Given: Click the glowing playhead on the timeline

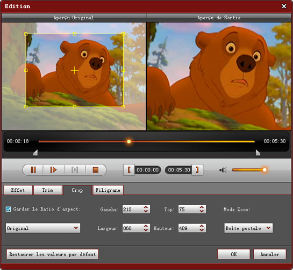Looking at the screenshot, I should pyautogui.click(x=128, y=141).
